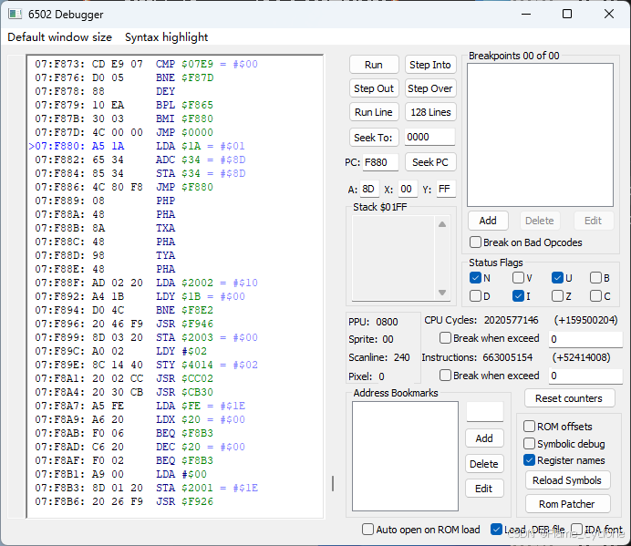Toggle ROM offsets checkbox

(558, 427)
